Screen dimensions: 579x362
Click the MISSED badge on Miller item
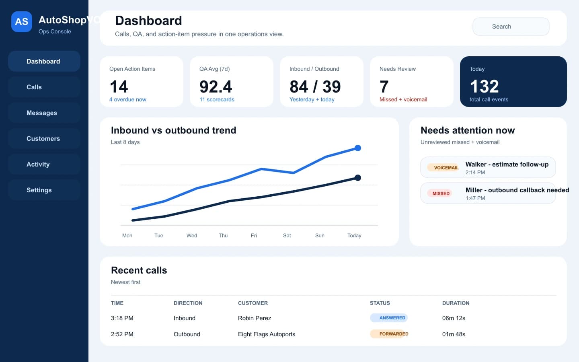[441, 193]
